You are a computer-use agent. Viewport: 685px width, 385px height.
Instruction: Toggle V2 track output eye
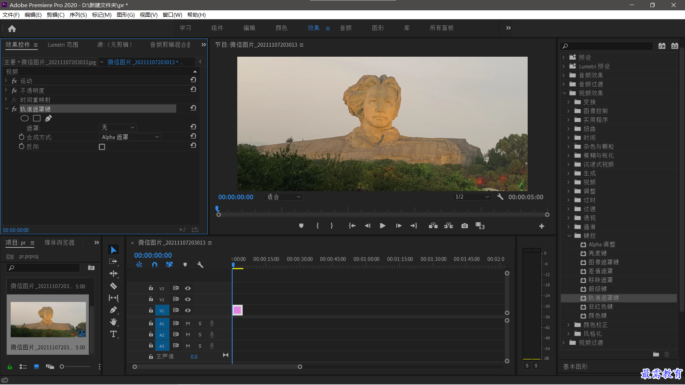[x=188, y=299]
